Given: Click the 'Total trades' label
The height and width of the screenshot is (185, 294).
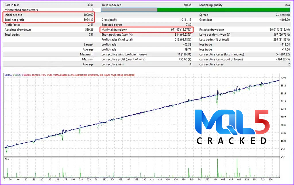Looking at the screenshot, I should click(12, 34).
